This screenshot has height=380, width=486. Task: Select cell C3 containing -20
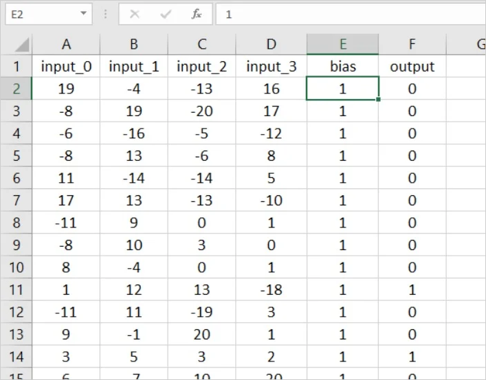[x=202, y=111]
